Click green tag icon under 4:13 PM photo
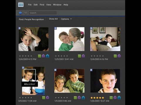The height and width of the screenshot is (105, 141). point(39,56)
